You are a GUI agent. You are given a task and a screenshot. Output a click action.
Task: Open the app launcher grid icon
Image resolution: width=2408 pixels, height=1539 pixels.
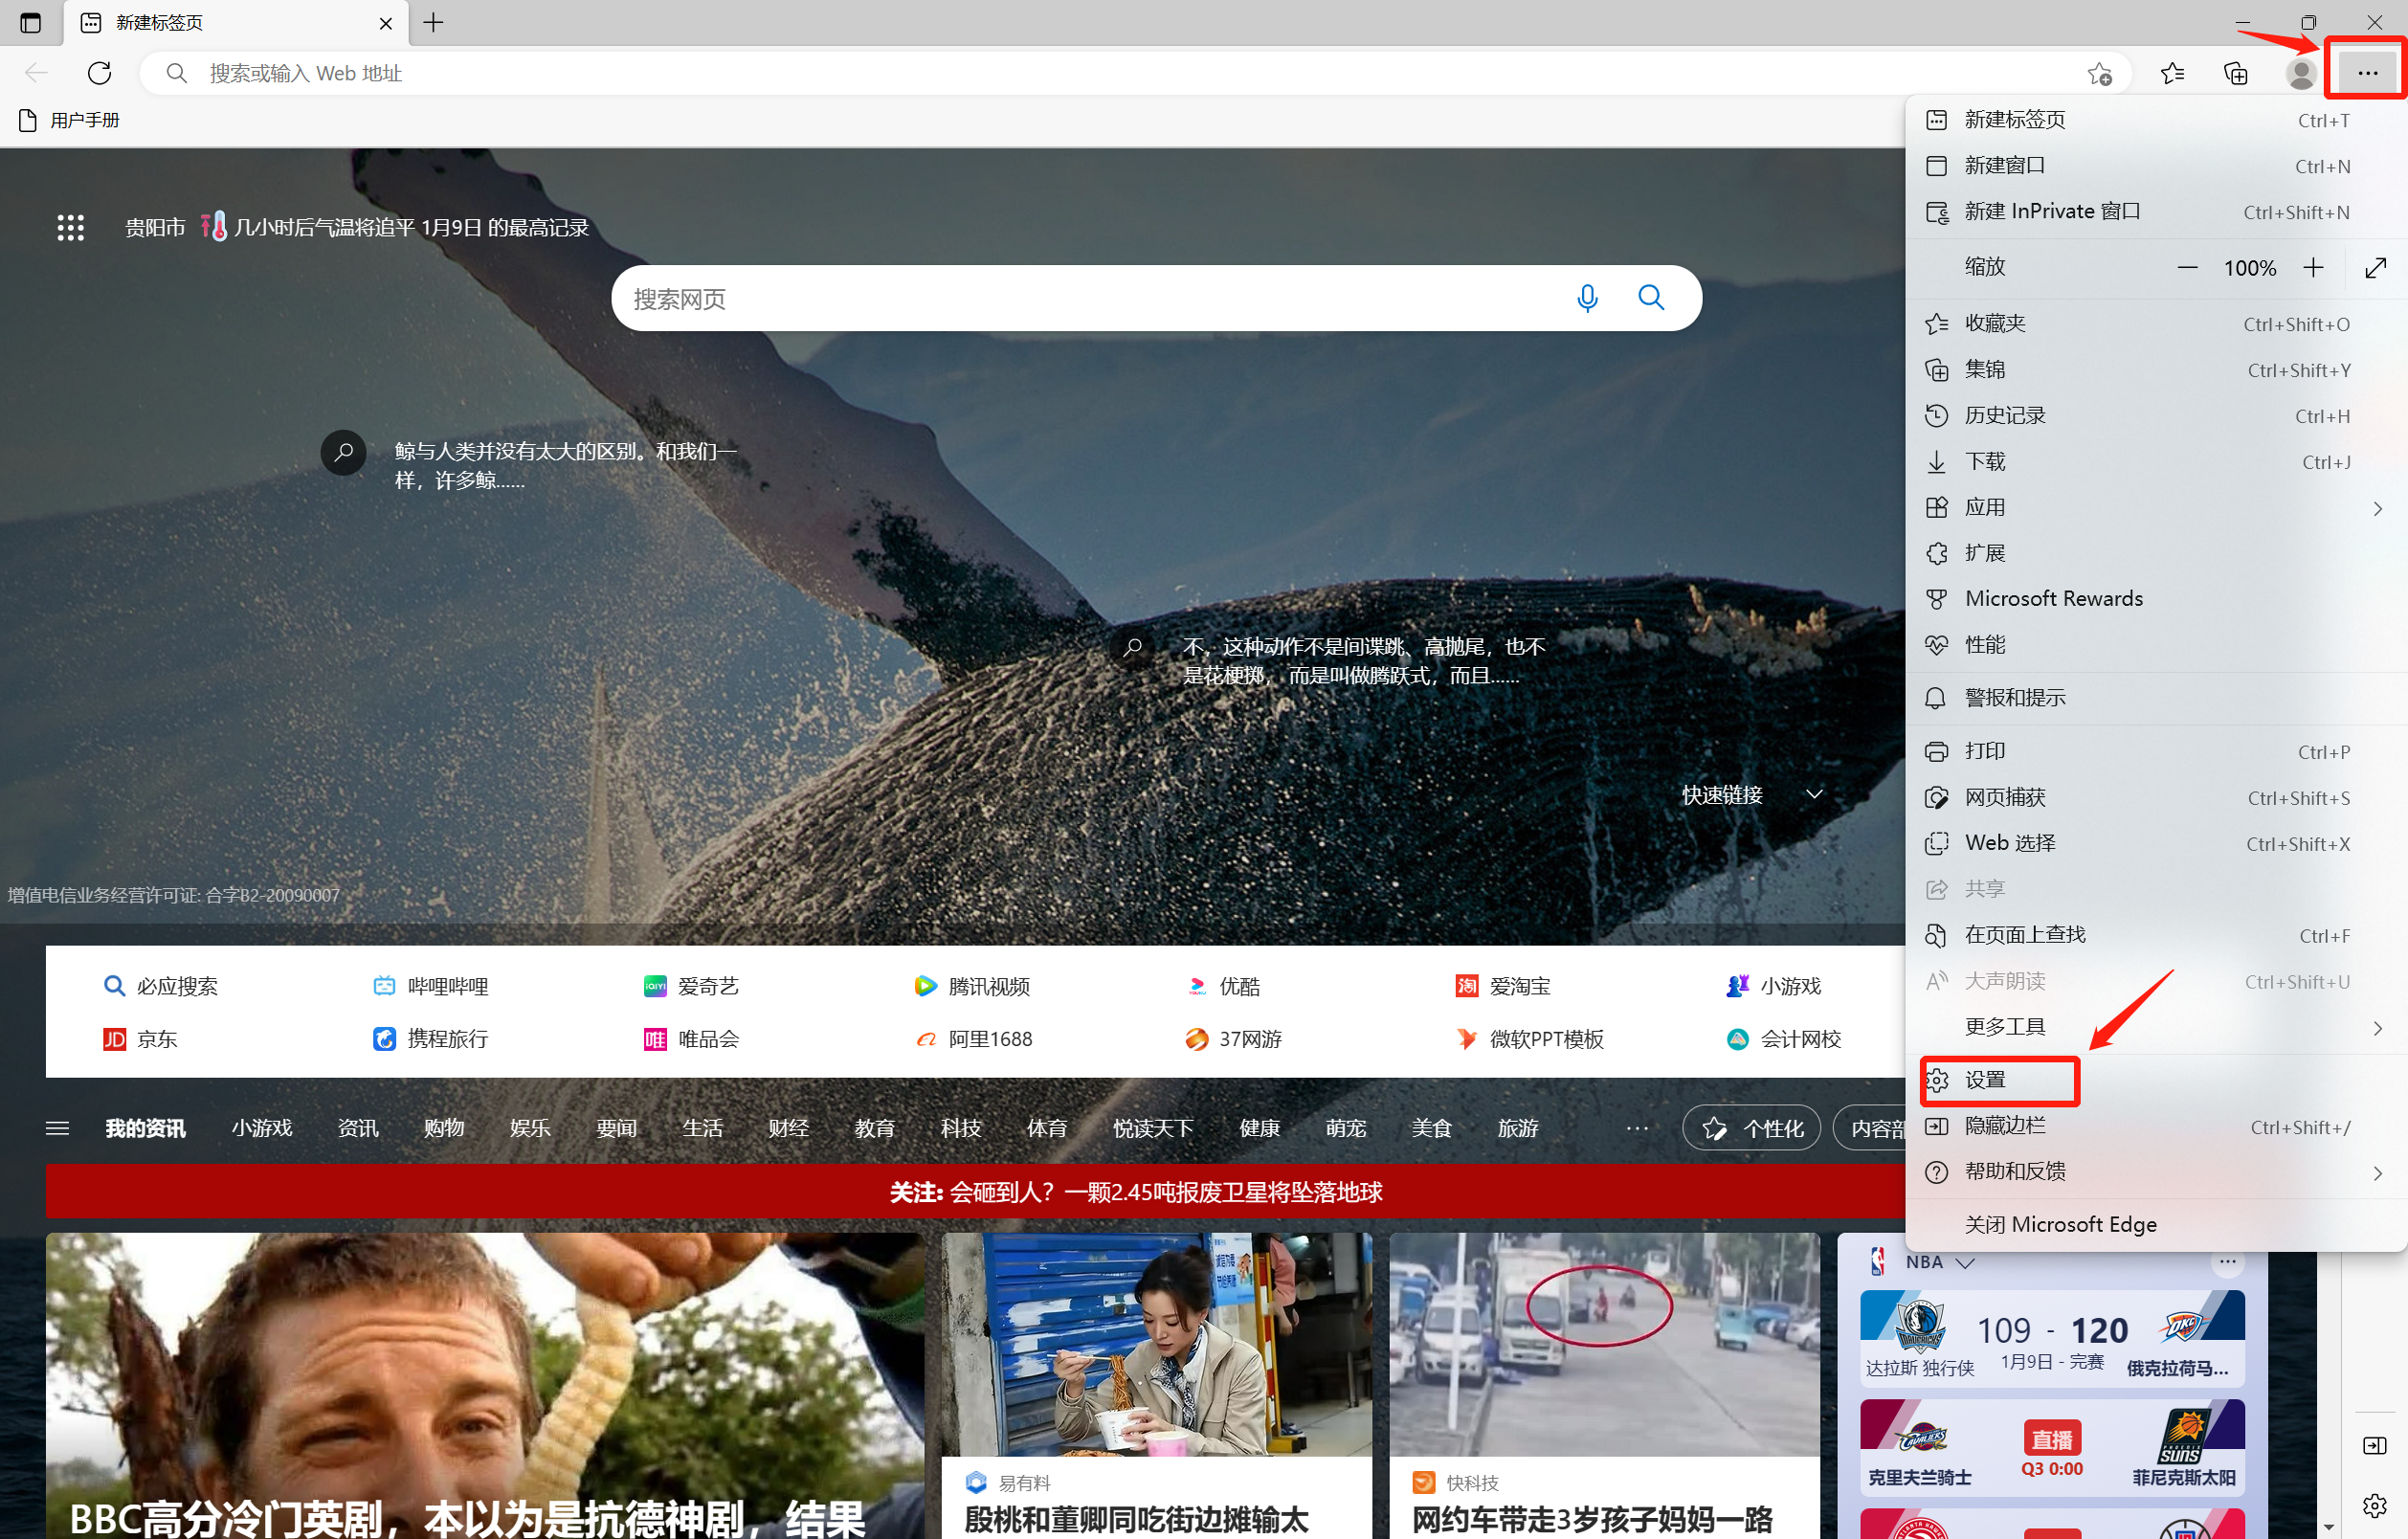pyautogui.click(x=70, y=228)
